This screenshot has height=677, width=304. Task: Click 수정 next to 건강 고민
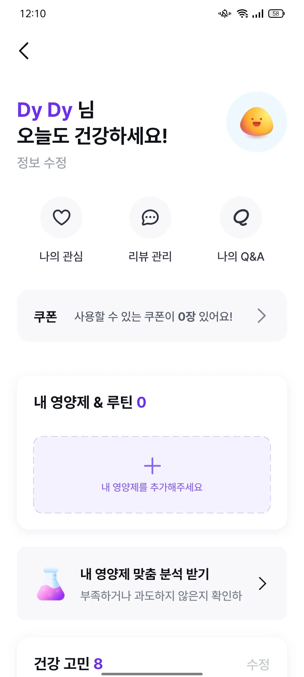pos(258,664)
